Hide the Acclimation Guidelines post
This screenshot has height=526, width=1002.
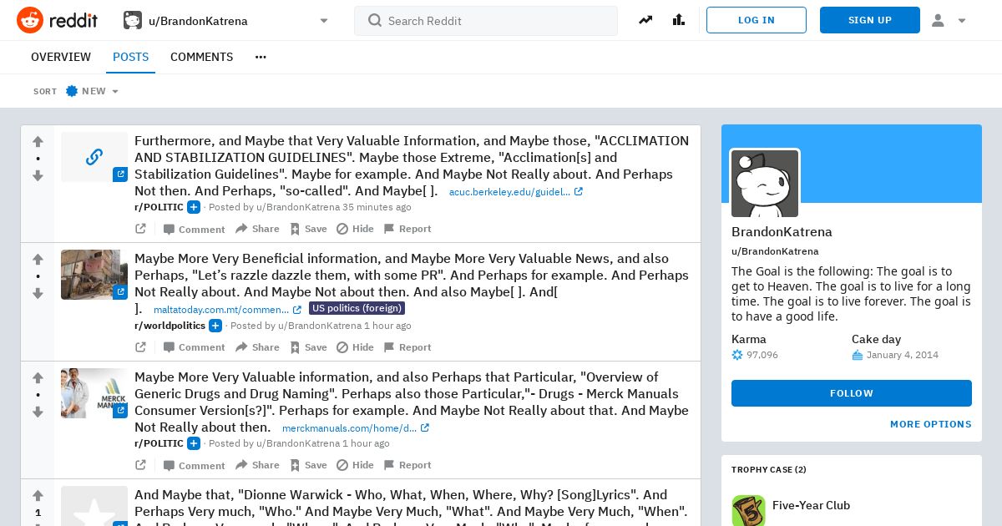click(x=355, y=229)
